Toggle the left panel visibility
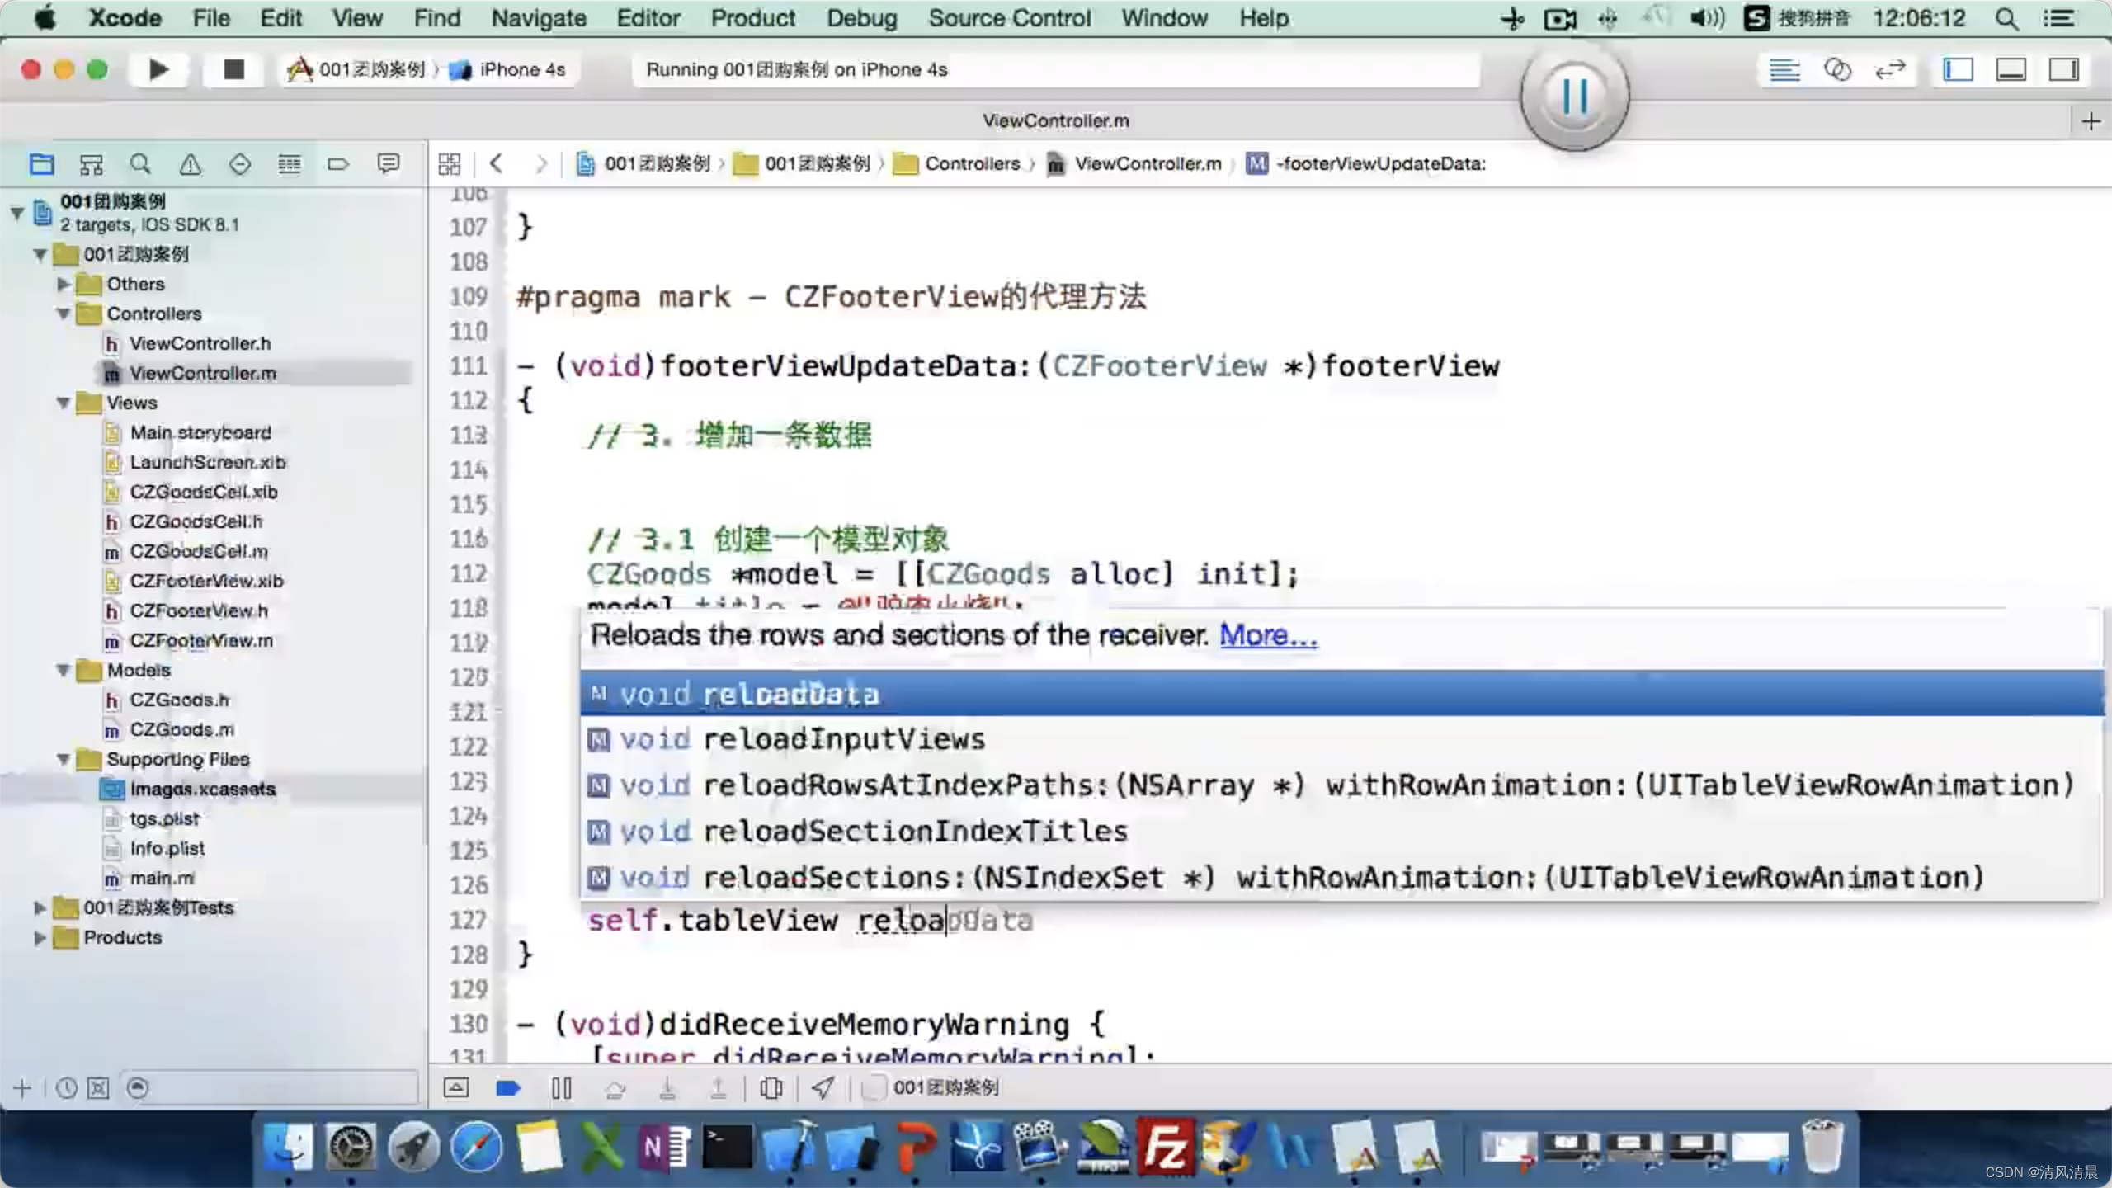Screen dimensions: 2112x1188 pyautogui.click(x=1957, y=68)
